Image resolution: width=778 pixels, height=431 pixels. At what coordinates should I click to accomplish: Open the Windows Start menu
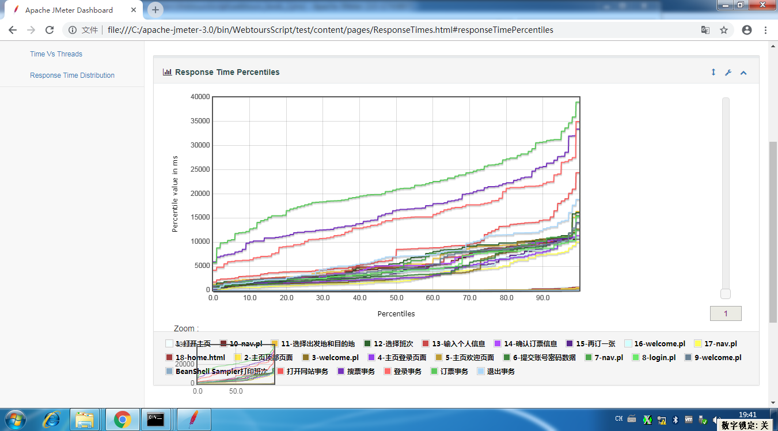[x=16, y=419]
